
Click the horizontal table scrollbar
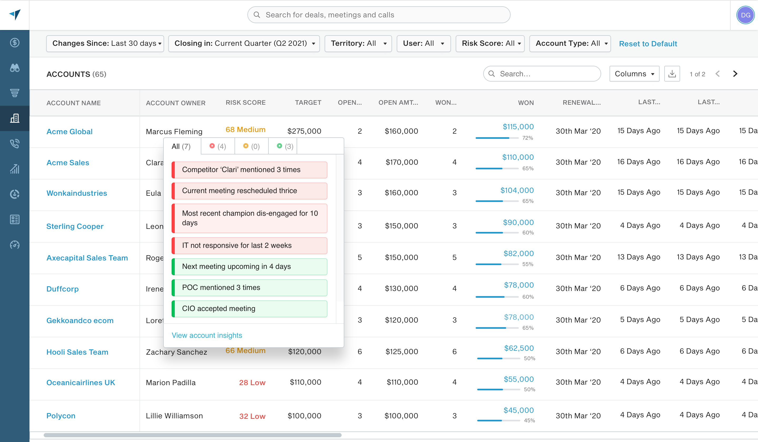tap(192, 435)
